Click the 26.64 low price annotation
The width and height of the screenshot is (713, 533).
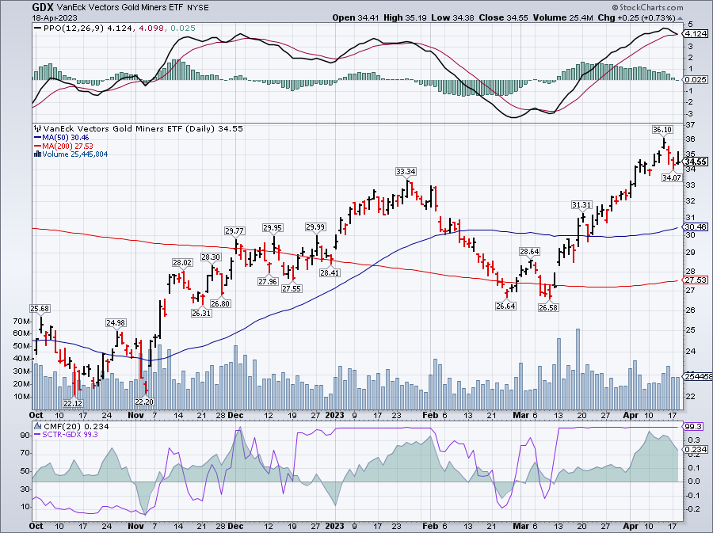pos(505,306)
